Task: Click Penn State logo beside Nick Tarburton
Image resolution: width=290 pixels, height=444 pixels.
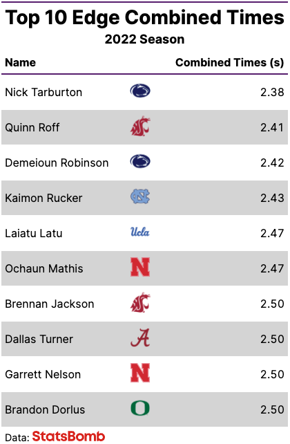Action: (x=140, y=91)
